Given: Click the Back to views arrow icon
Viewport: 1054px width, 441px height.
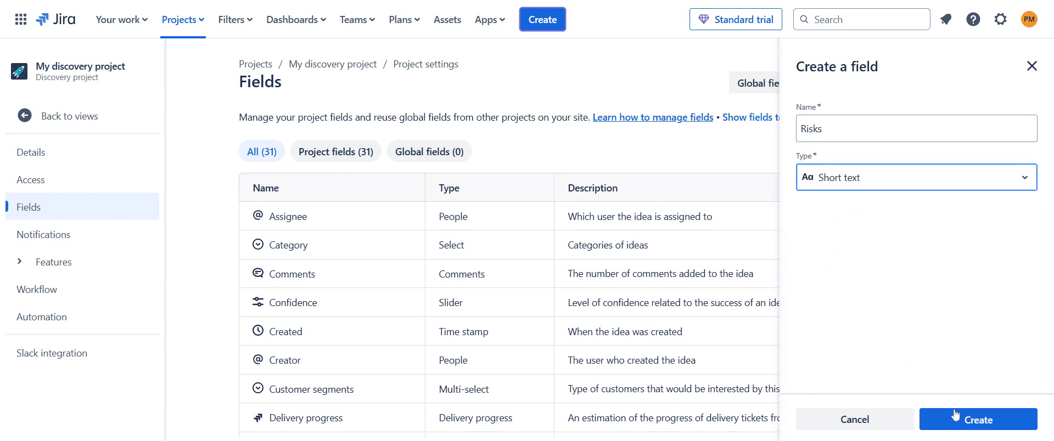Looking at the screenshot, I should tap(25, 116).
